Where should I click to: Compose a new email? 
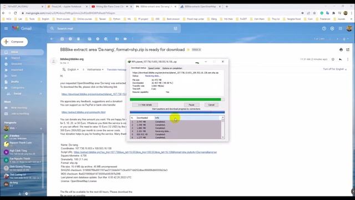(x=14, y=42)
